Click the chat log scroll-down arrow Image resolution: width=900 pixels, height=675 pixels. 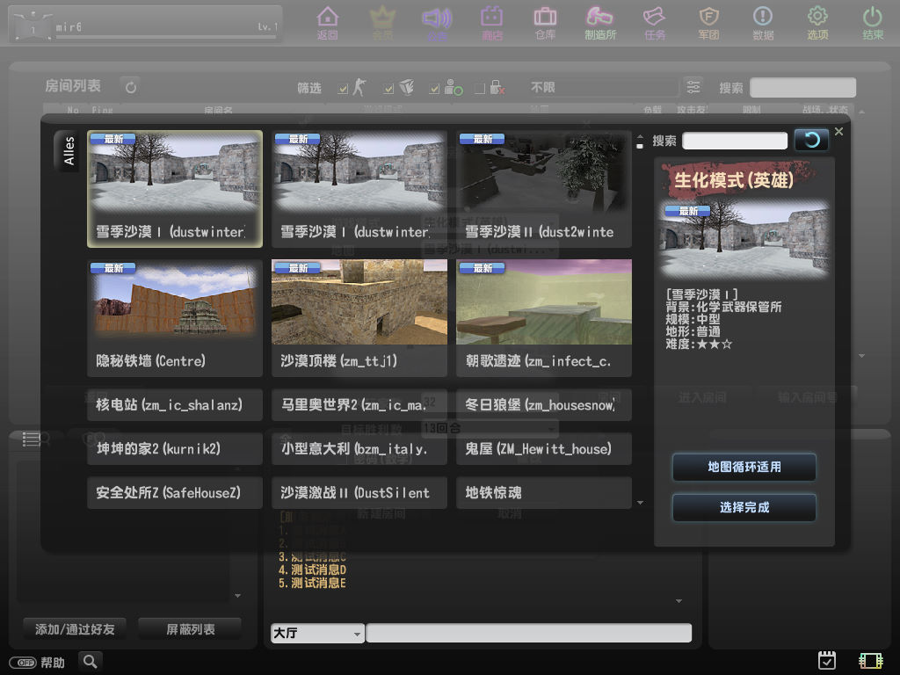point(679,601)
